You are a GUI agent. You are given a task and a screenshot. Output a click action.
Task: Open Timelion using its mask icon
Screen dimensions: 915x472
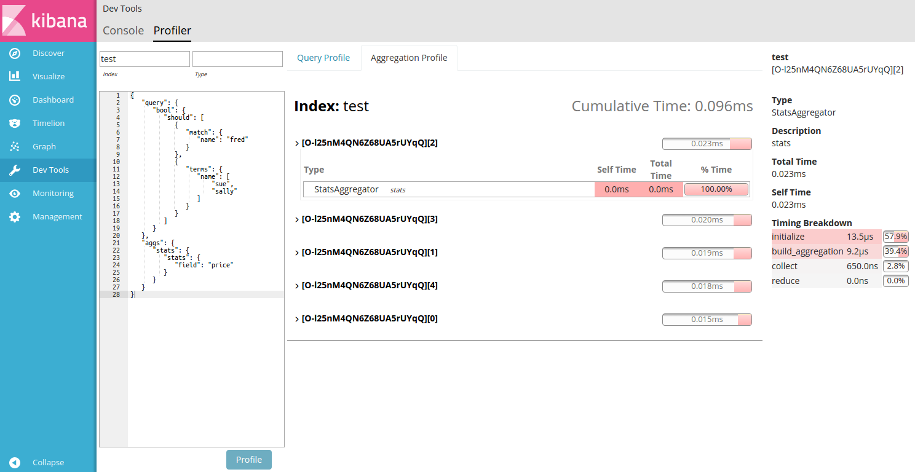[x=15, y=124]
